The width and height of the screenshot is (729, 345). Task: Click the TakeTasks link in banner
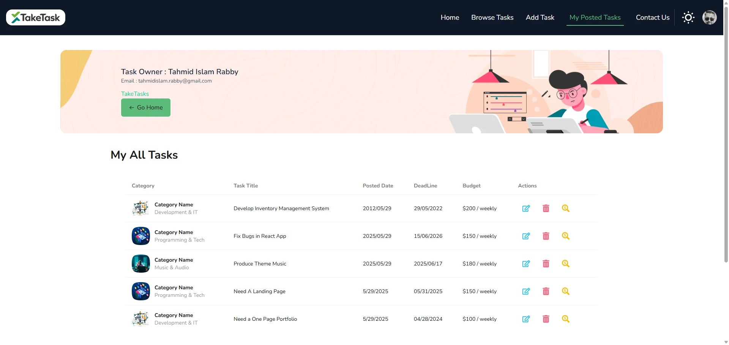(135, 94)
